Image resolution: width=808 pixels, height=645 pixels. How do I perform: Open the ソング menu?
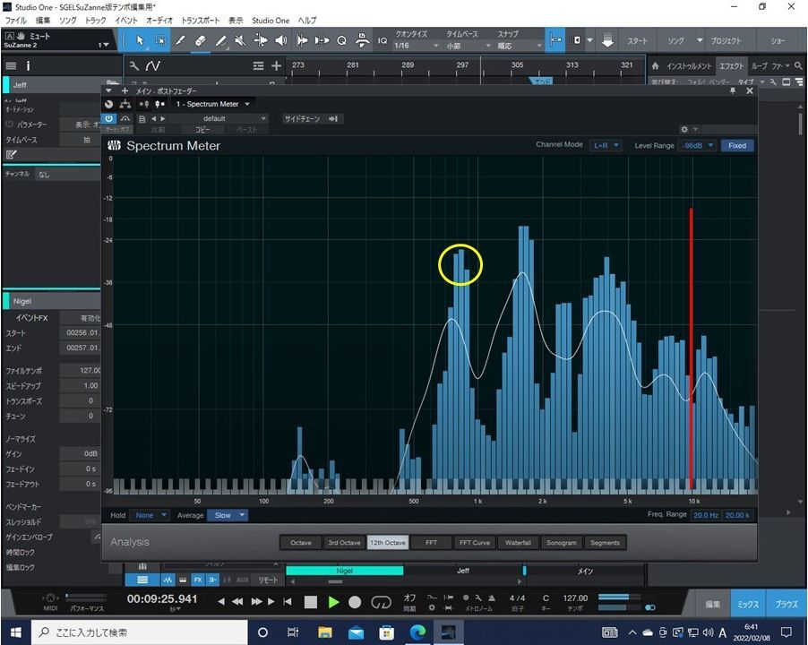point(67,21)
